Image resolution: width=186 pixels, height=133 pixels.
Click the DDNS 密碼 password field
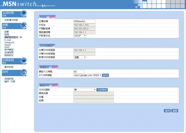(x=94, y=101)
